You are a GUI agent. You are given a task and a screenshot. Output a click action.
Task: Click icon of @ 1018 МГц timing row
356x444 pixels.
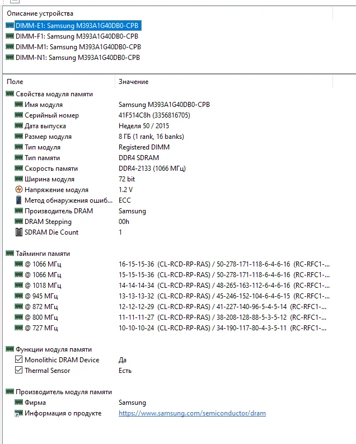click(x=18, y=285)
